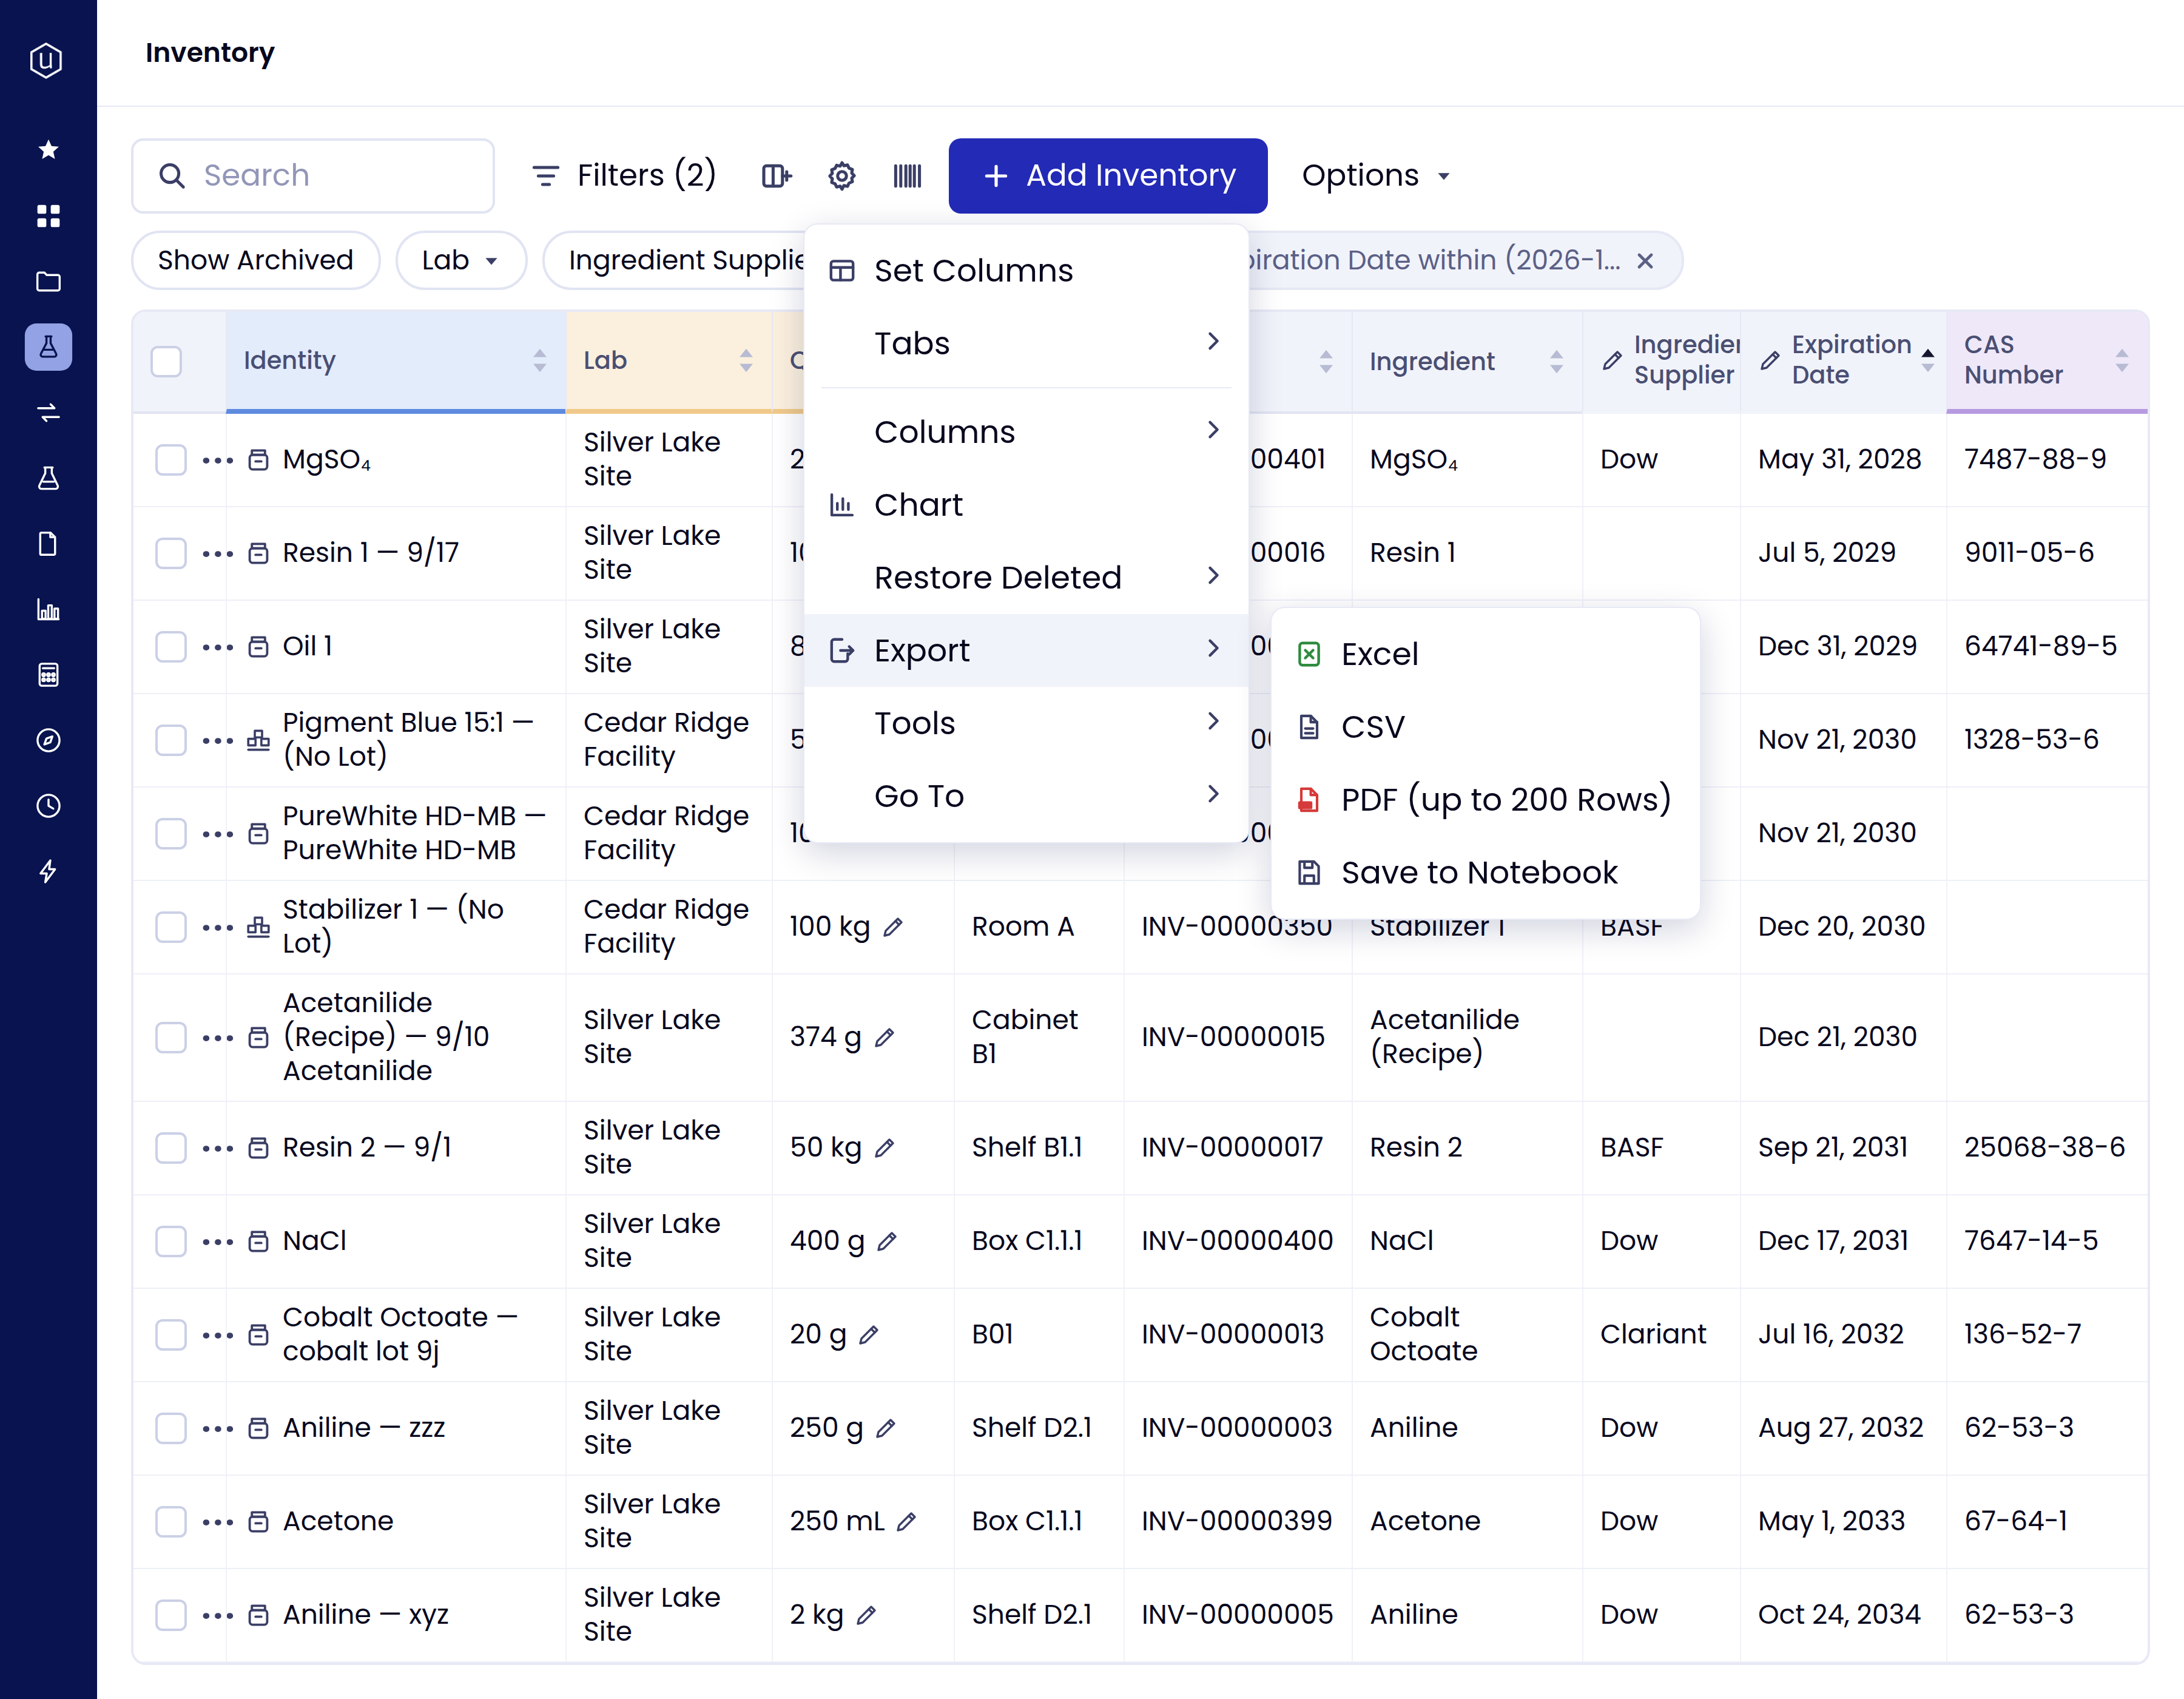Open the compass explore sidebar icon

[x=48, y=740]
